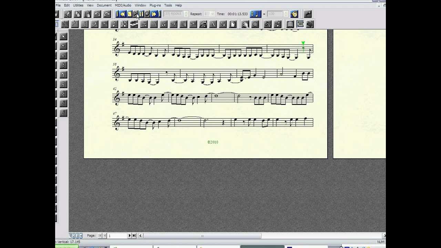Screen dimensions: 441x248
Task: Click the Rewind playback button
Action: [x=122, y=14]
